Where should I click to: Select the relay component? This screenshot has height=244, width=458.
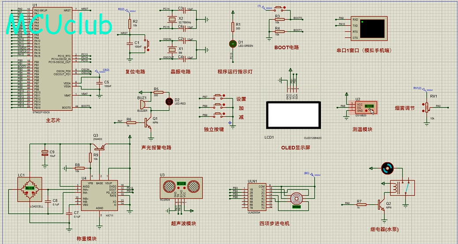(x=402, y=188)
